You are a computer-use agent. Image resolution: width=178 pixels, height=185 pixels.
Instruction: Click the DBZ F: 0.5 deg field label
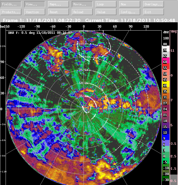point(21,33)
